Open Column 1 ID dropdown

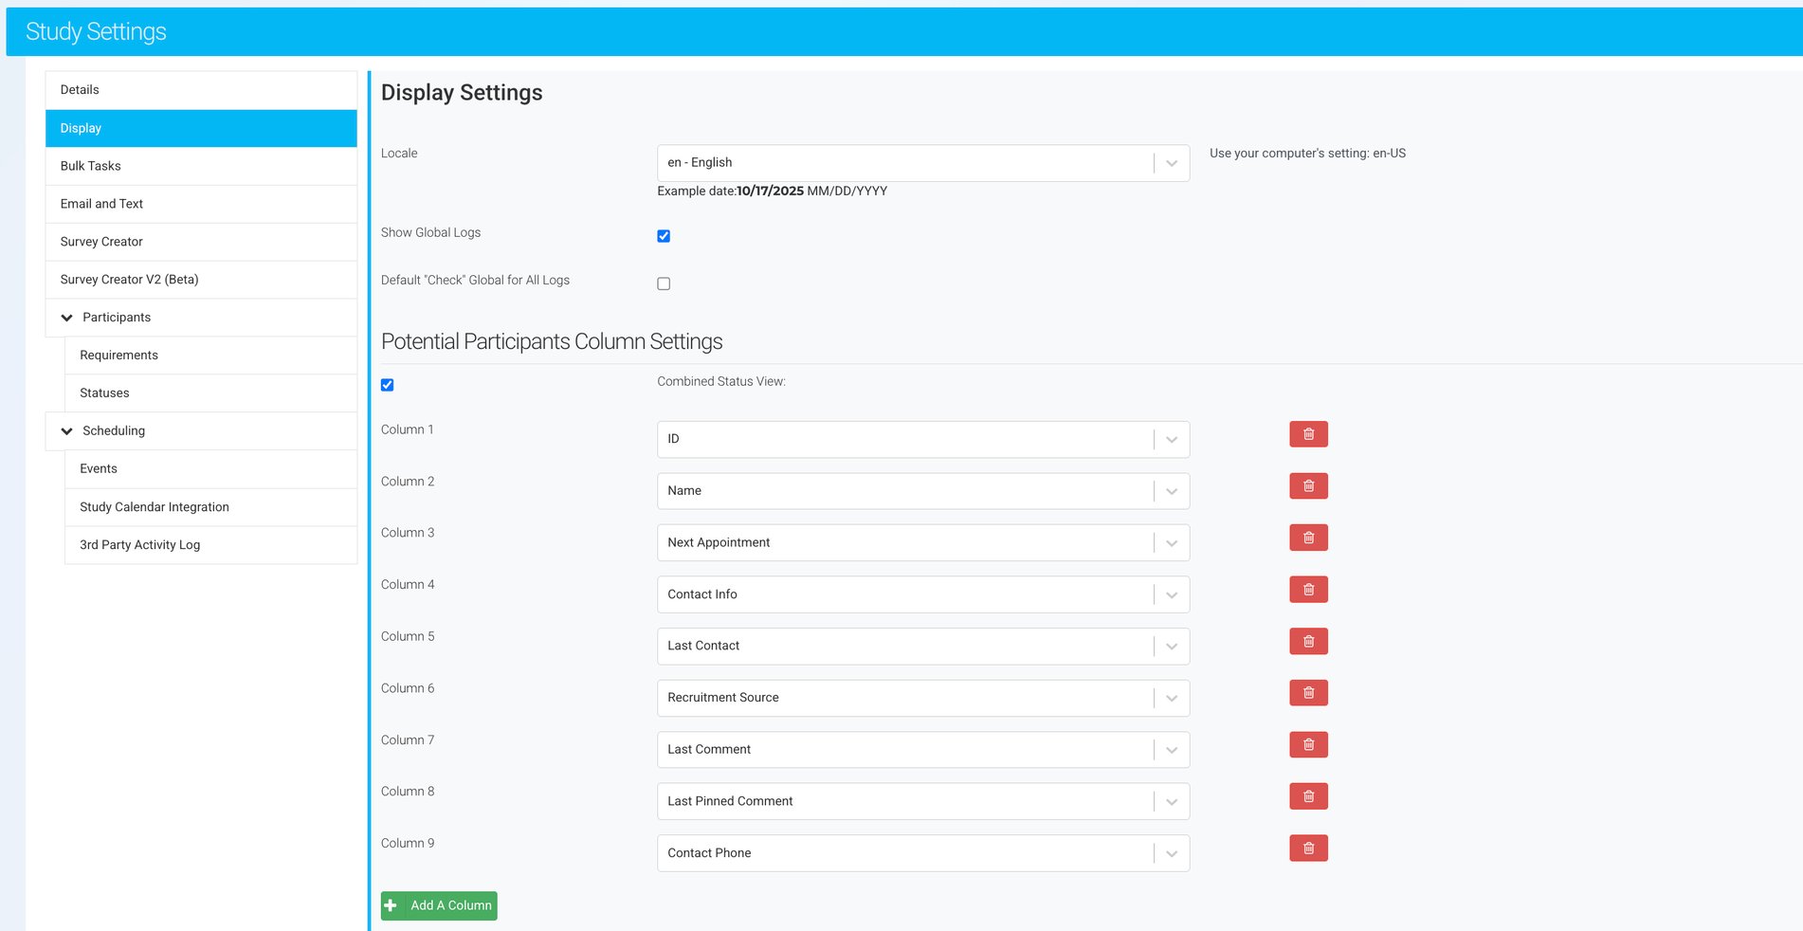pyautogui.click(x=923, y=439)
